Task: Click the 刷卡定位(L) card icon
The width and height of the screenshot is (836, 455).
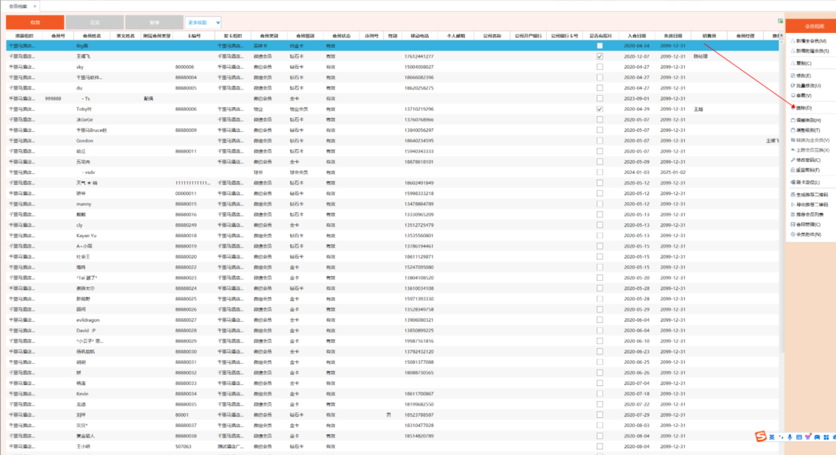Action: (x=793, y=182)
